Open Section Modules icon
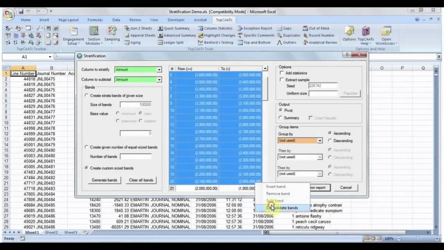 [94, 35]
